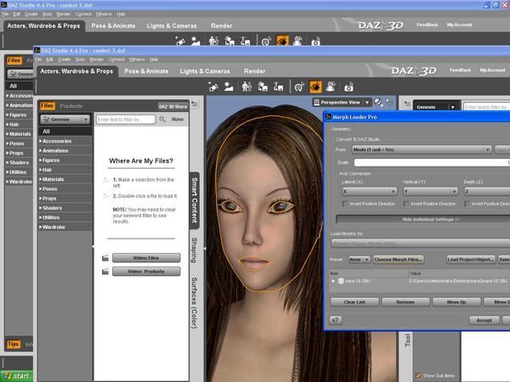The height and width of the screenshot is (382, 510).
Task: Click the sparkle spotlight icon in back window toolbar
Action: click(180, 42)
